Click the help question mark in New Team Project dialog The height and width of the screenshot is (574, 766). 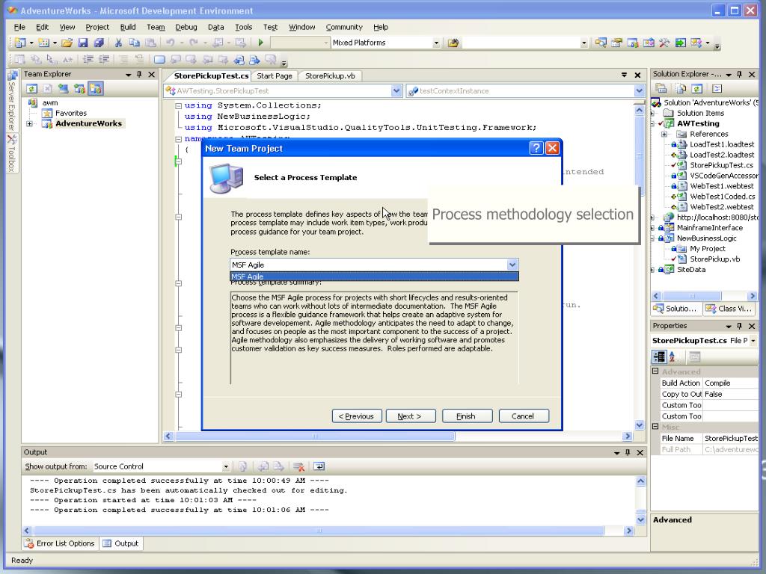tap(536, 148)
